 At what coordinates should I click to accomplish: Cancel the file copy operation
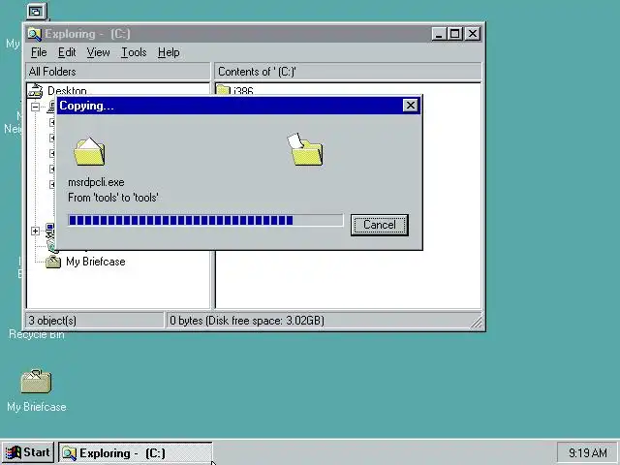379,225
